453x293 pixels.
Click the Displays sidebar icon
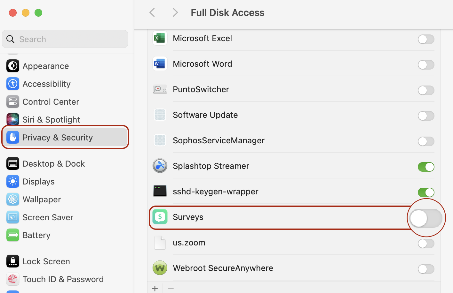click(x=13, y=182)
